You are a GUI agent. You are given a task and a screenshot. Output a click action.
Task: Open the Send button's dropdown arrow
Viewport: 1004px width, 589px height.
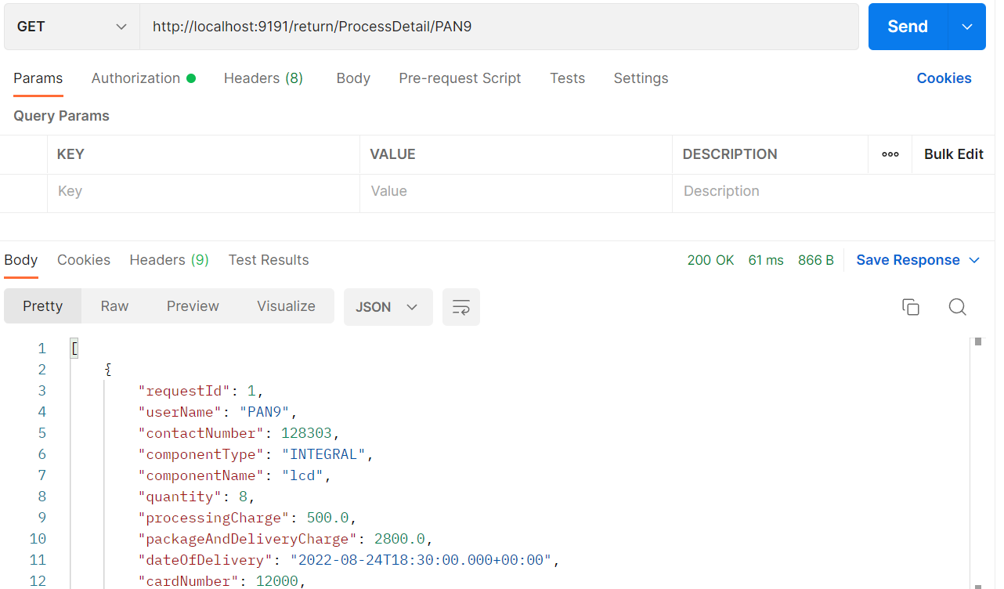[x=969, y=26]
